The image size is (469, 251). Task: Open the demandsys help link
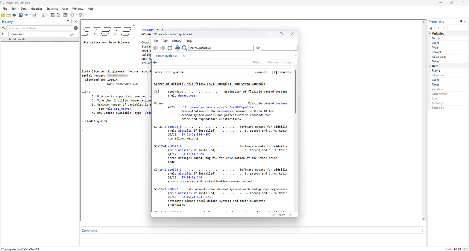[x=186, y=96]
